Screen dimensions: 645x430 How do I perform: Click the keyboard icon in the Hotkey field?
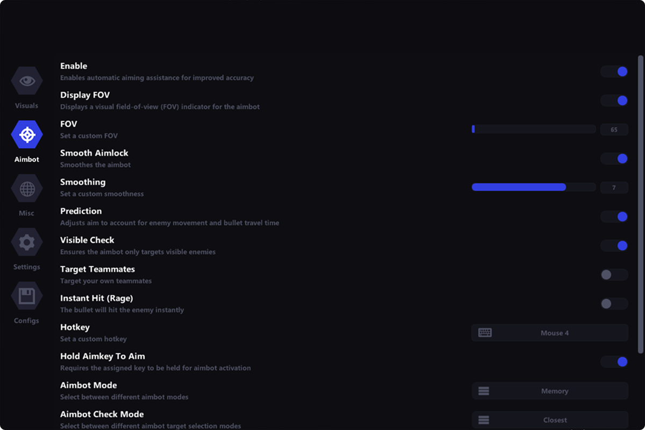[x=485, y=333]
